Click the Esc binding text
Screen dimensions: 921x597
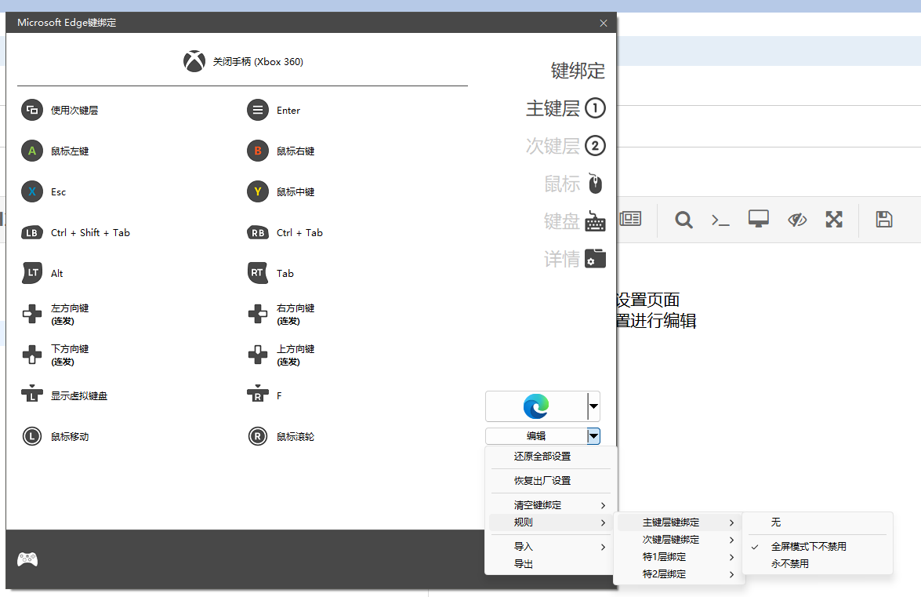tap(58, 192)
